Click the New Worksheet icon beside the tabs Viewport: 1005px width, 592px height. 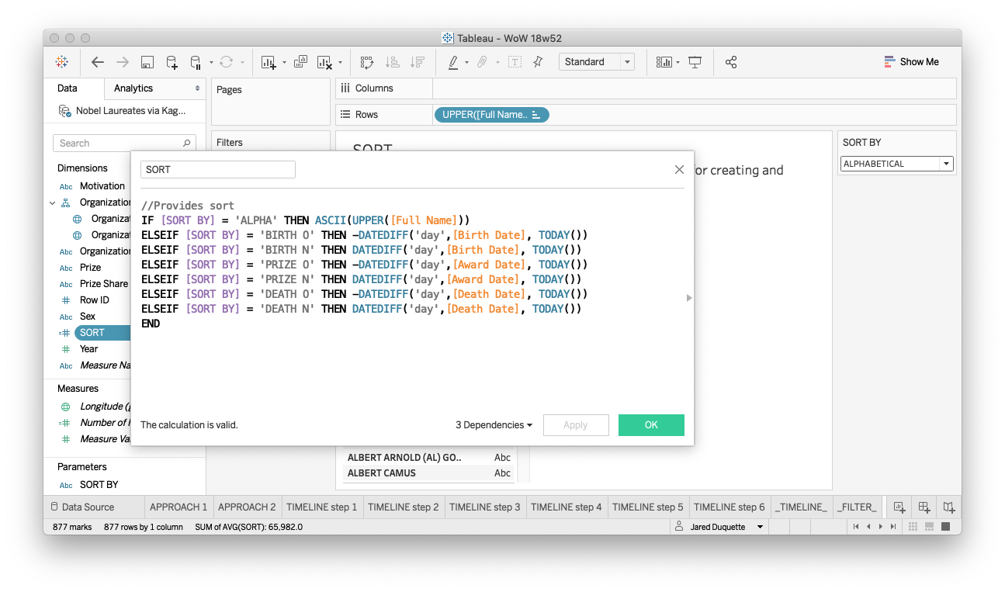[899, 507]
